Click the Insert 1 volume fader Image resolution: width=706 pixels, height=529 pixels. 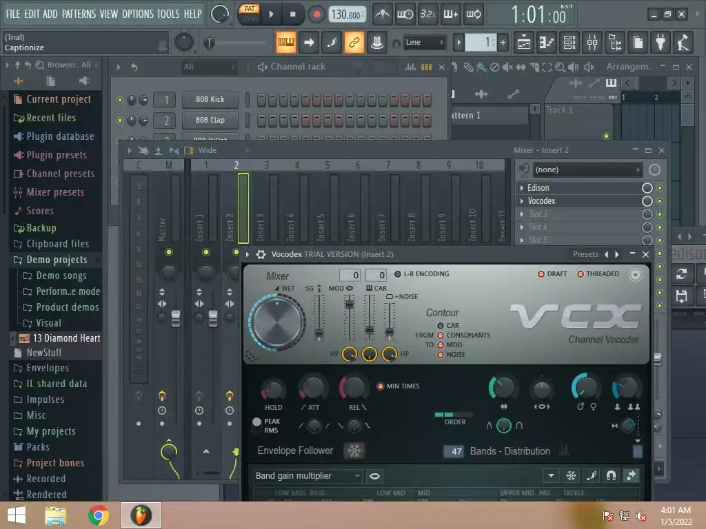[213, 318]
